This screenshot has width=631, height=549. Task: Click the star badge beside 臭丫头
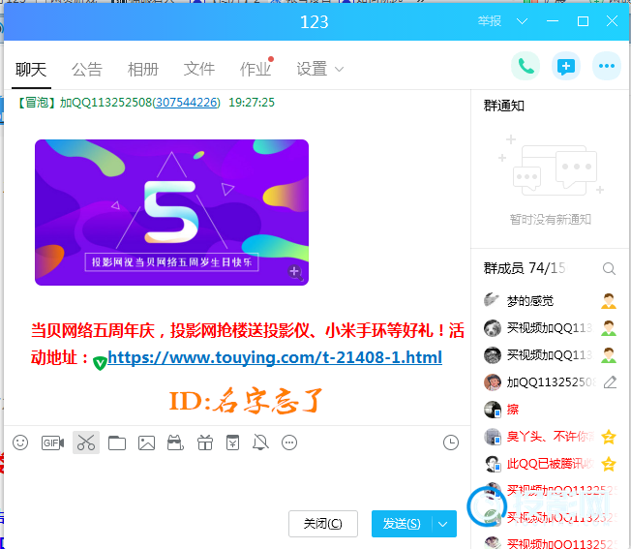609,437
